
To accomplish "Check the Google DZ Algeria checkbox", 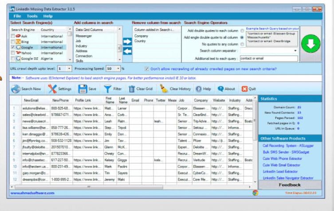I will point(13,58).
